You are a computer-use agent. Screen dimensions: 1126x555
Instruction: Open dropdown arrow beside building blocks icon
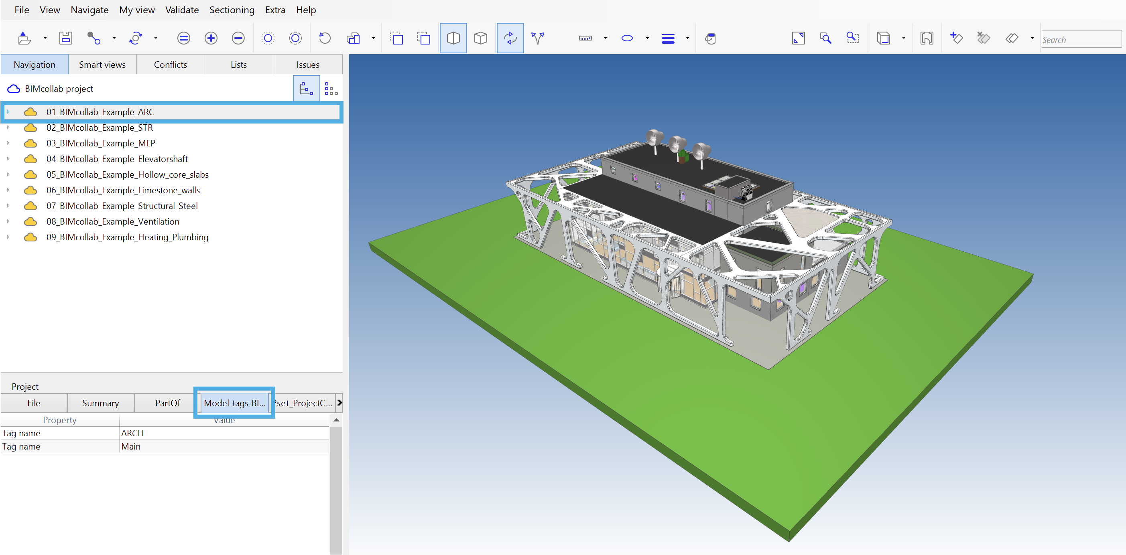(373, 38)
